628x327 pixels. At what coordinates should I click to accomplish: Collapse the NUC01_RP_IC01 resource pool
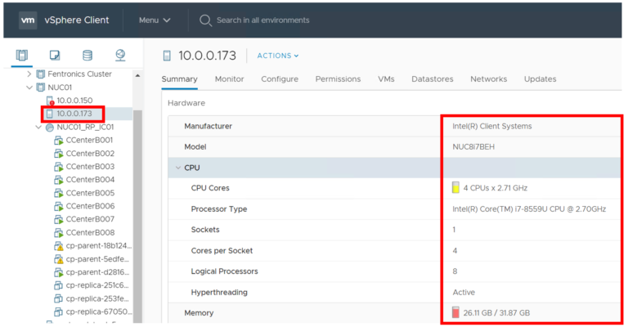tap(38, 128)
